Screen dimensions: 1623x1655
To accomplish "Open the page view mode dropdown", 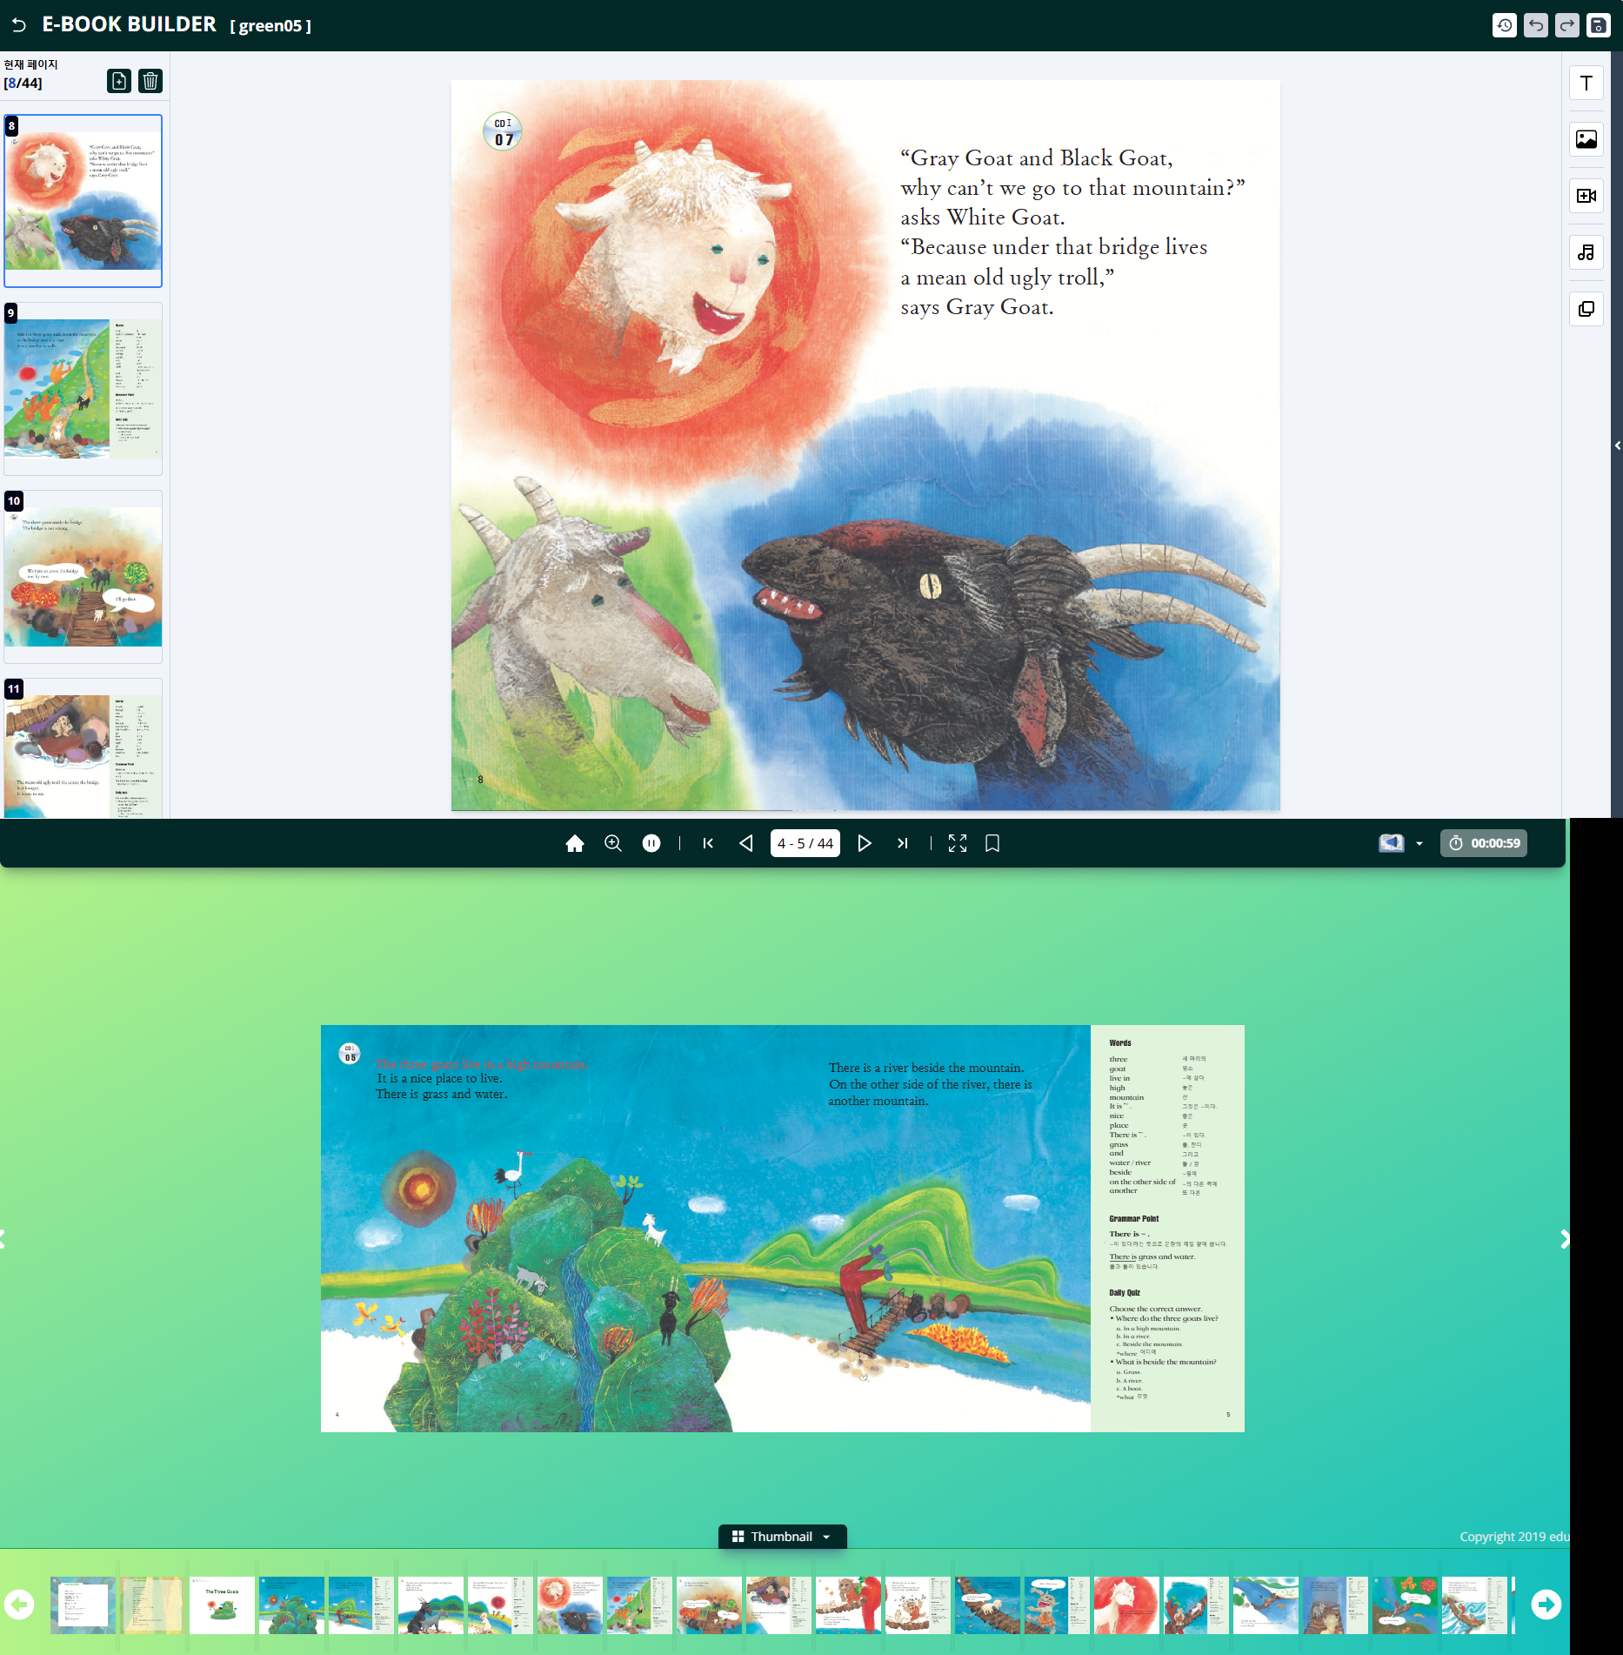I will coord(1419,843).
